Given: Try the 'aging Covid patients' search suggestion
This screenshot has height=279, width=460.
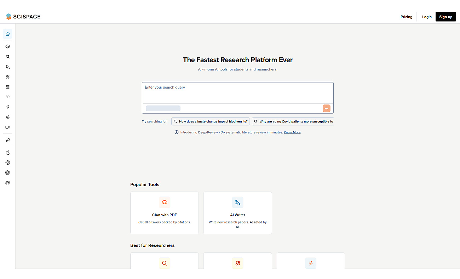Looking at the screenshot, I should 293,121.
